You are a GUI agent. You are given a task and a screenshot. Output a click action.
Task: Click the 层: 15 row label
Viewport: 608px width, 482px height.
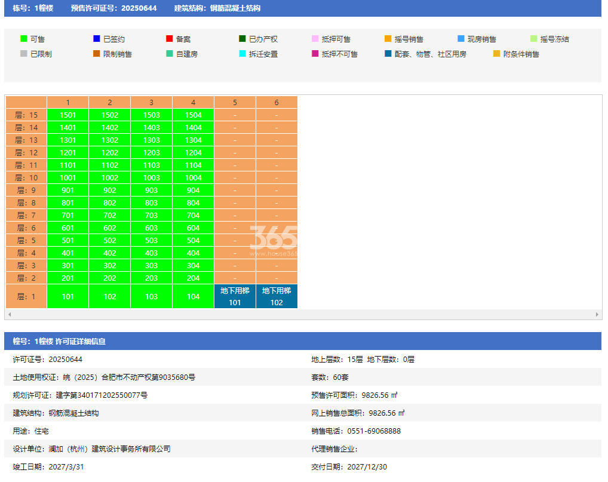tap(26, 115)
